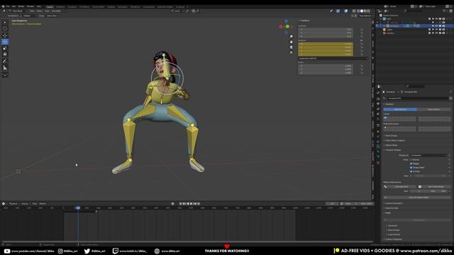The width and height of the screenshot is (454, 255).
Task: Open the rotation mode Quaternion dropdown
Action: [x=333, y=58]
